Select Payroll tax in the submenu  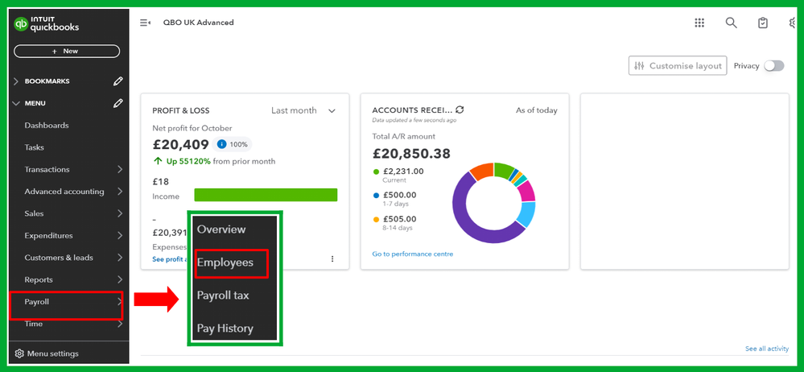[223, 296]
